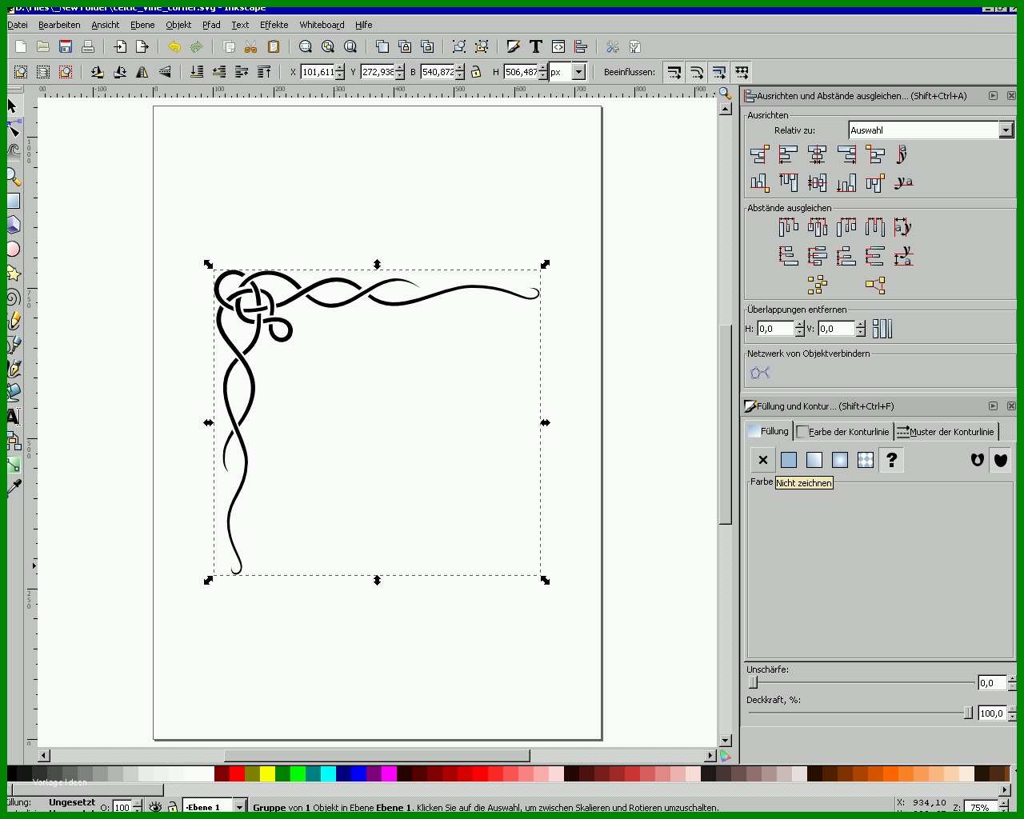Collapse the Füllung und Kontur dialog arrow
Viewport: 1024px width, 819px height.
click(x=993, y=406)
